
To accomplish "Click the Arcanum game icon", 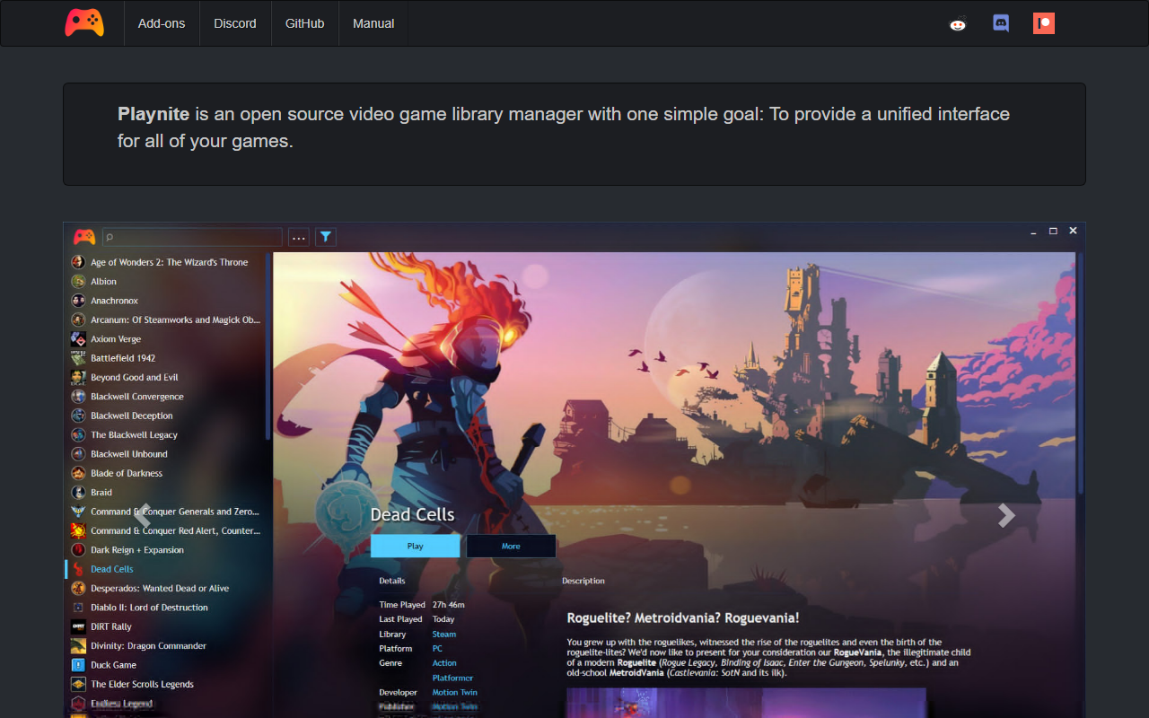I will 79,320.
